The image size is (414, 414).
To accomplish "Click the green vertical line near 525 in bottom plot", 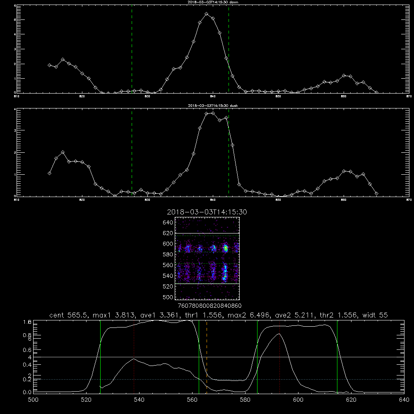I will pos(100,357).
